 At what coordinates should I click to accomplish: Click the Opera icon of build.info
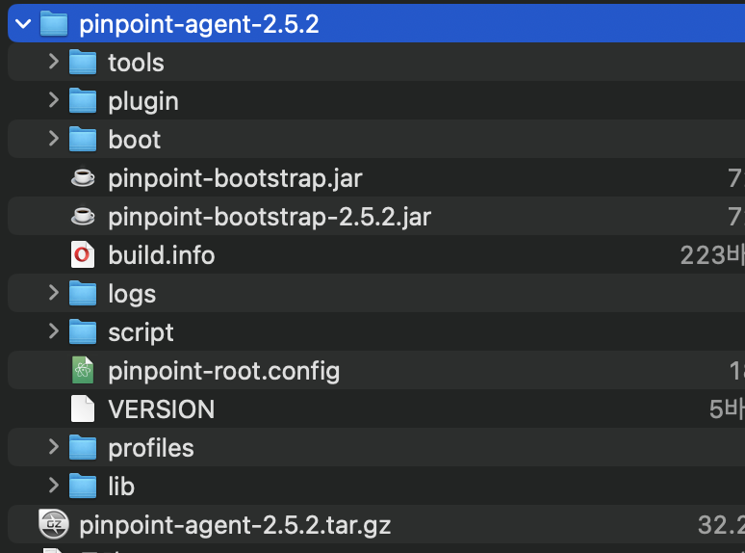coord(83,255)
